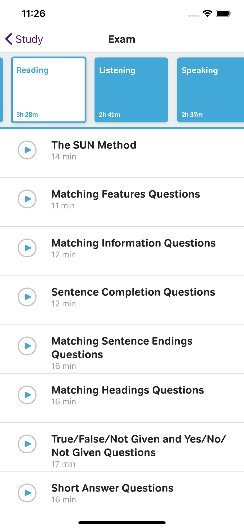Select Sentence Completion Questions title text
Viewport: 244px width, 529px height.
(133, 292)
